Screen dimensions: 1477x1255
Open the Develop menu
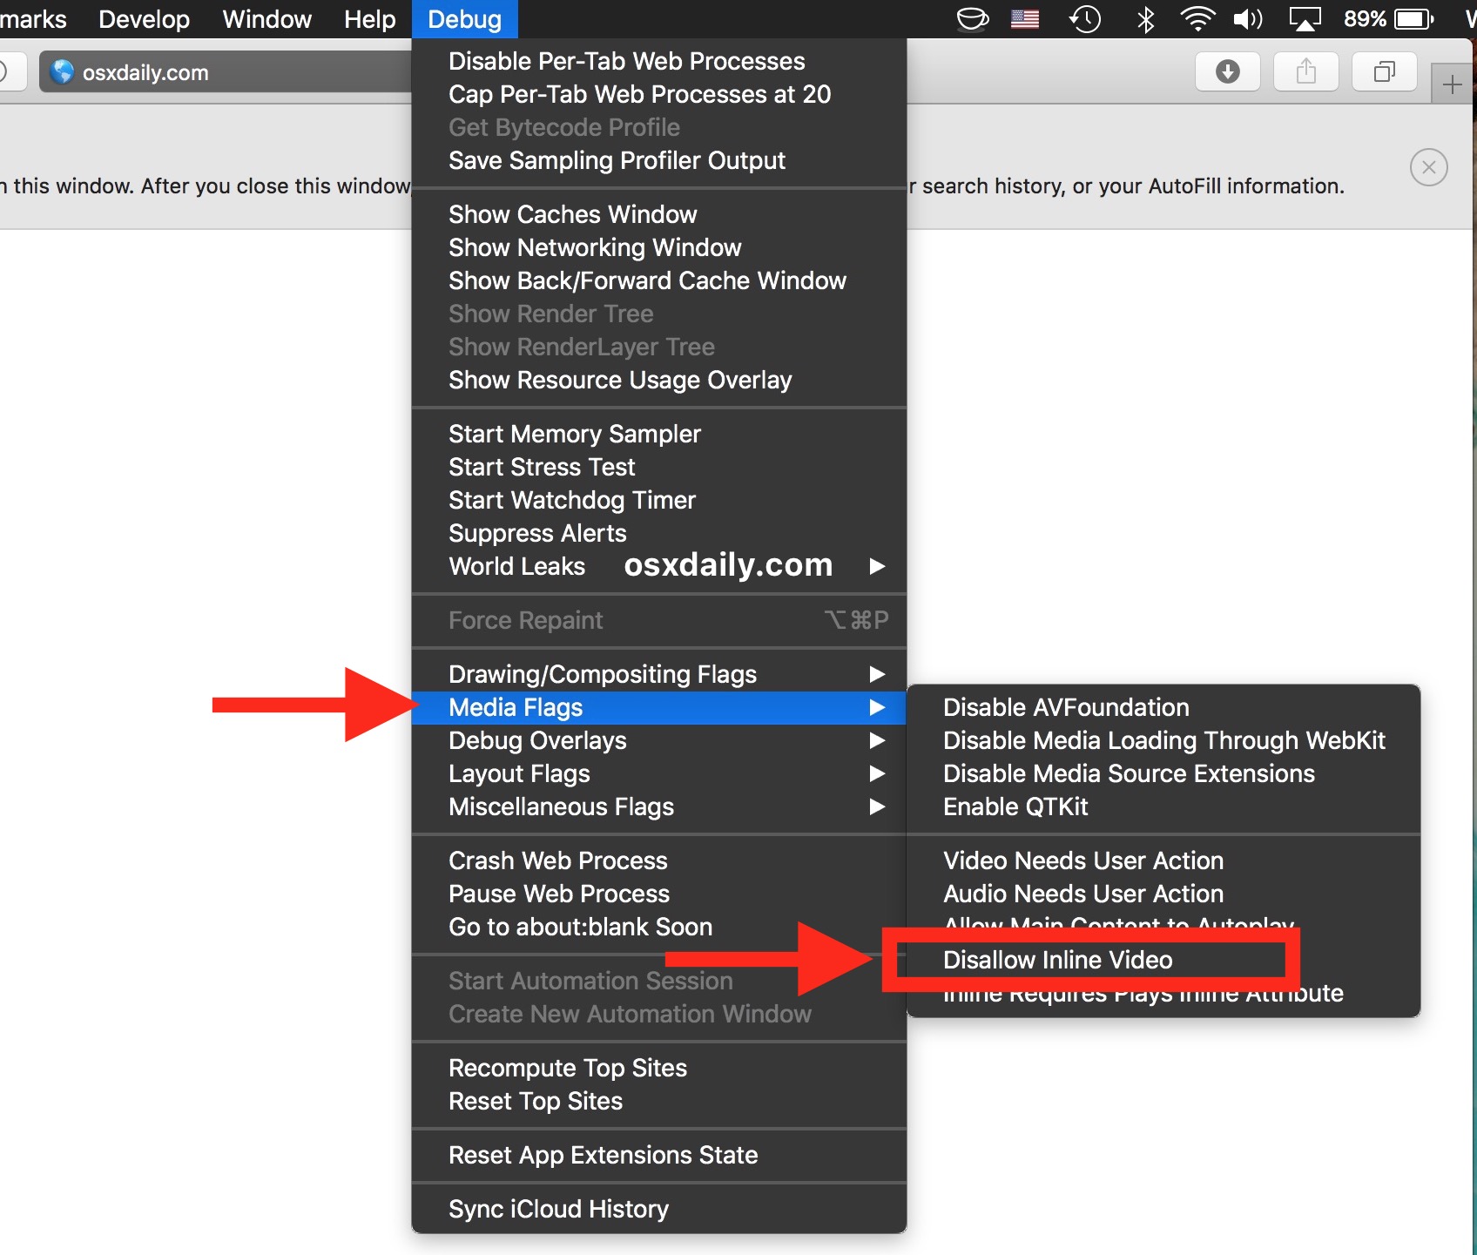[x=144, y=19]
